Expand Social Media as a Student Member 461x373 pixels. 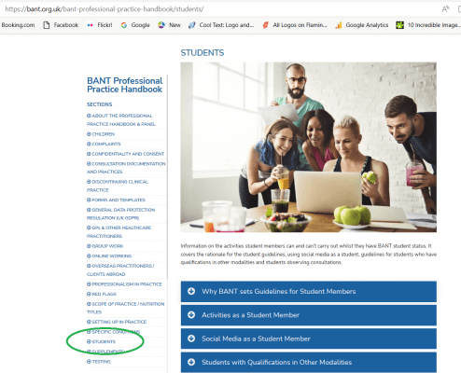[x=309, y=338]
